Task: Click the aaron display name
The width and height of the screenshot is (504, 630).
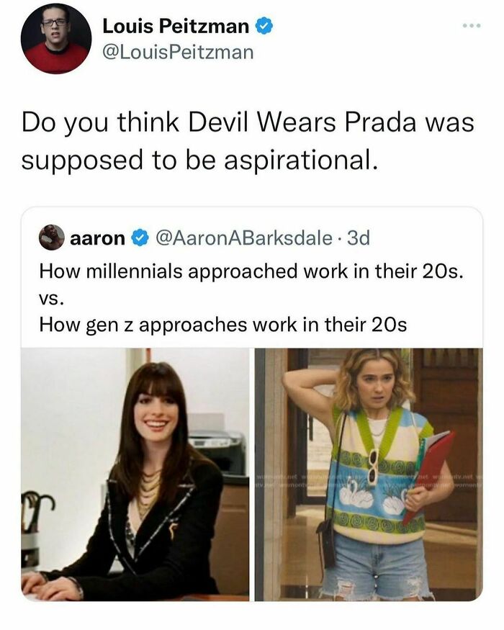Action: [x=98, y=238]
